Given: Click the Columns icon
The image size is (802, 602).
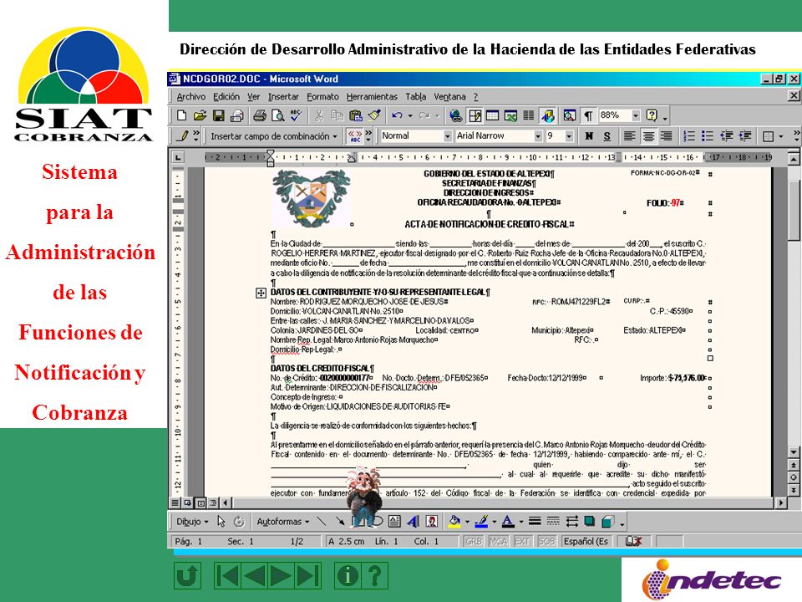Looking at the screenshot, I should [x=529, y=115].
